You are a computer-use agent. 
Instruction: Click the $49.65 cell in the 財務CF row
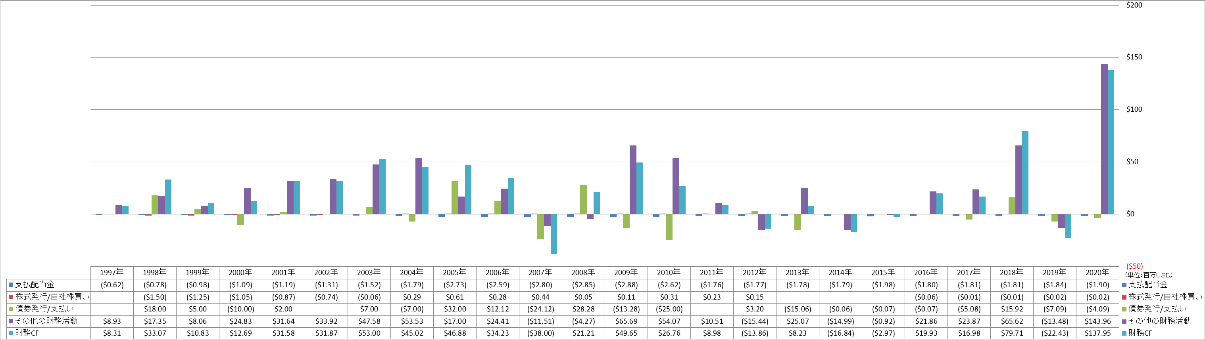626,334
